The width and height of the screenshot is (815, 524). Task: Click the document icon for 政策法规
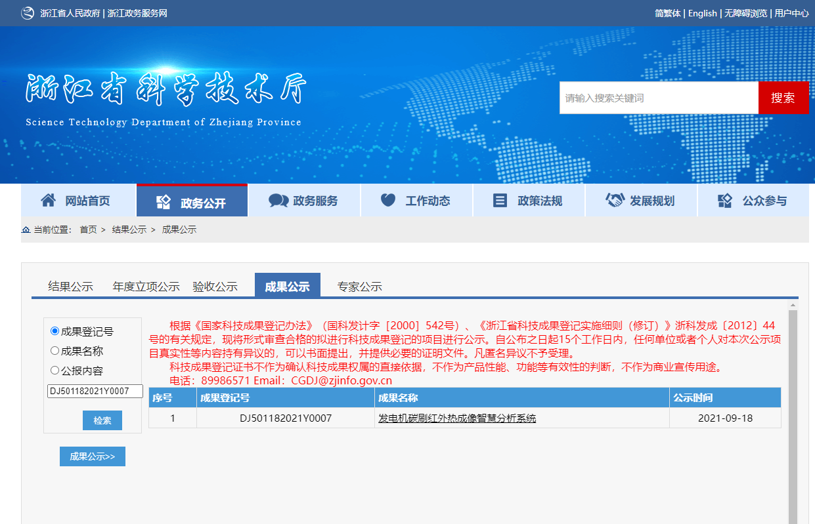pyautogui.click(x=500, y=201)
